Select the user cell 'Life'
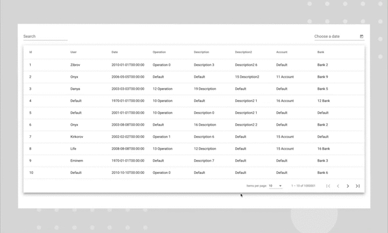 73,148
